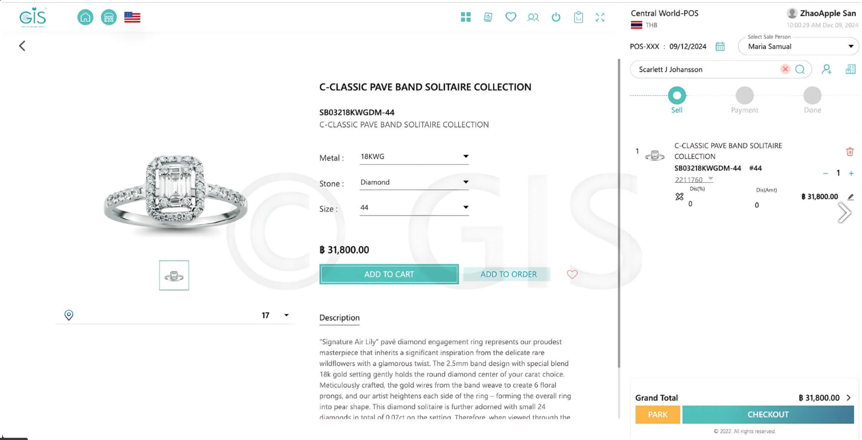Clear customer Scarlett J Johansson with X
The width and height of the screenshot is (862, 440).
point(785,69)
